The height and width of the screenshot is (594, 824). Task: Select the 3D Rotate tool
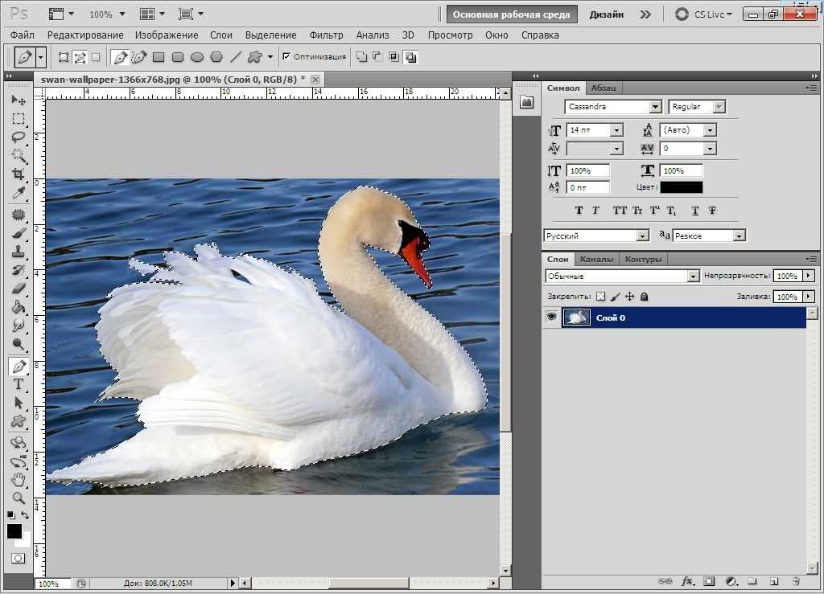(19, 443)
